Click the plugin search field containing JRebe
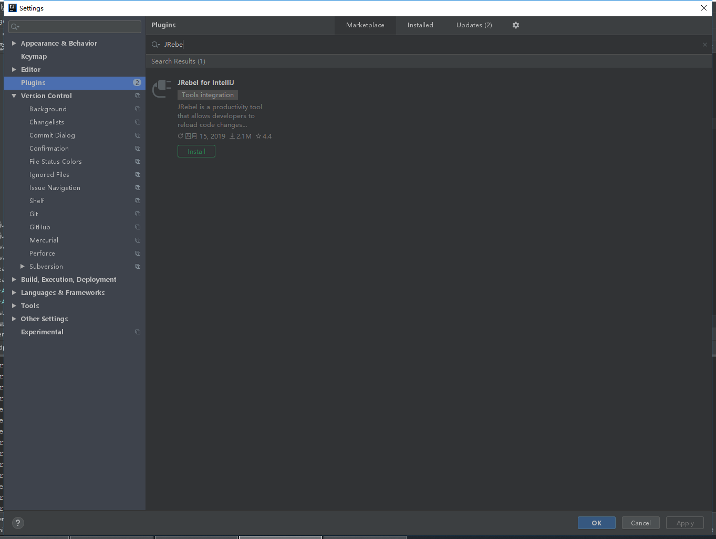Viewport: 716px width, 539px height. point(429,45)
